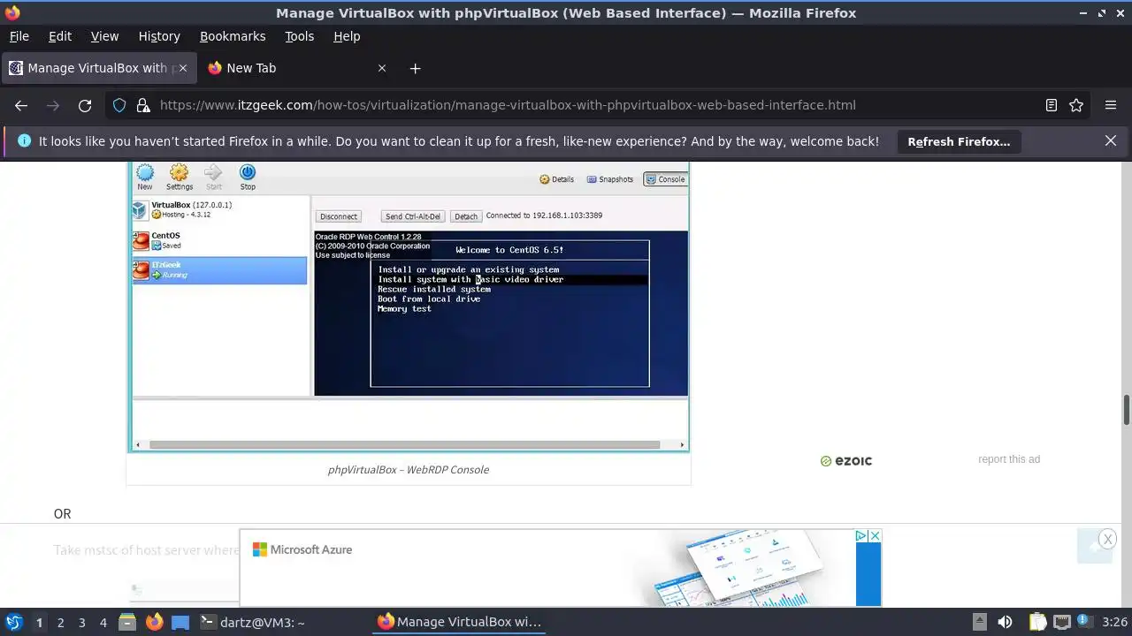The image size is (1132, 636).
Task: Bookmark this page with the star
Action: pyautogui.click(x=1076, y=105)
